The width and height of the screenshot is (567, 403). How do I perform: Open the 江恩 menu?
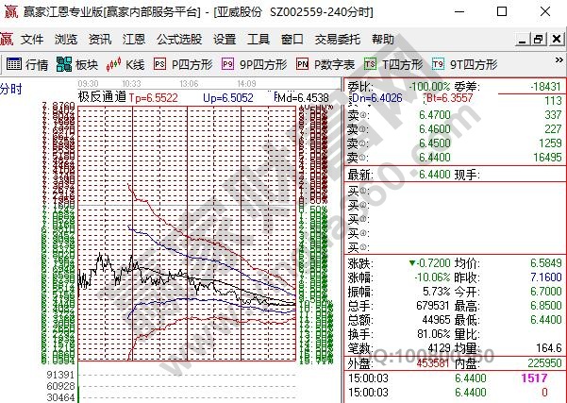click(133, 40)
